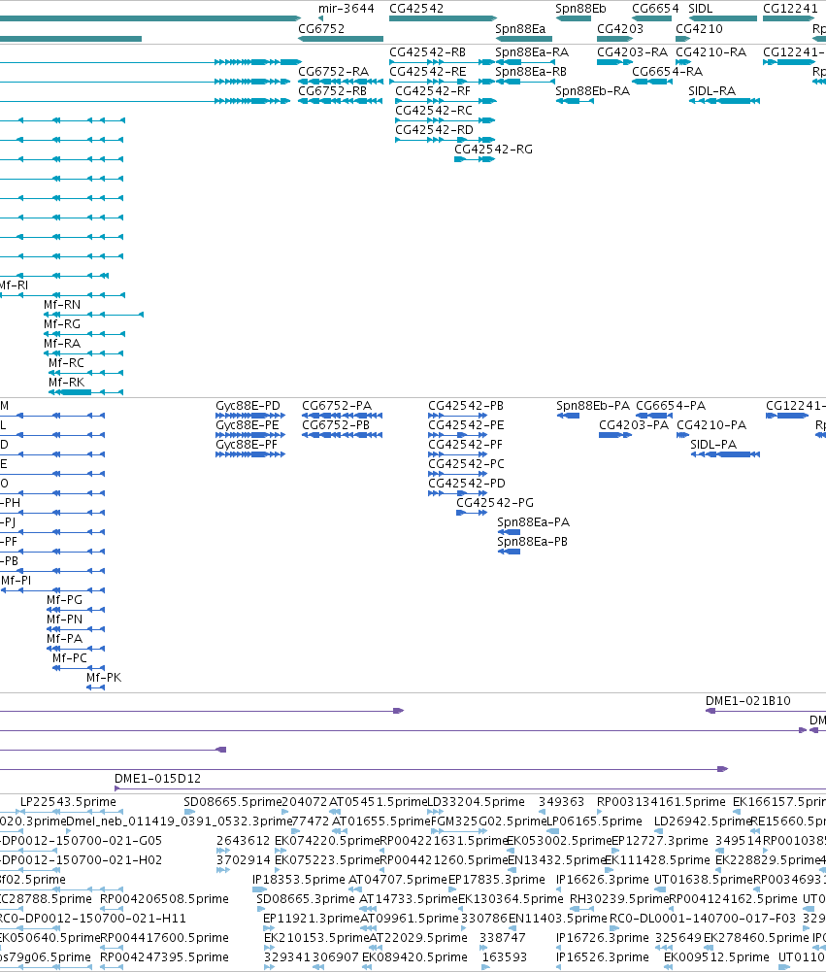Screen dimensions: 826x972
Task: Click EST IP18353.5prime
Action: point(299,879)
